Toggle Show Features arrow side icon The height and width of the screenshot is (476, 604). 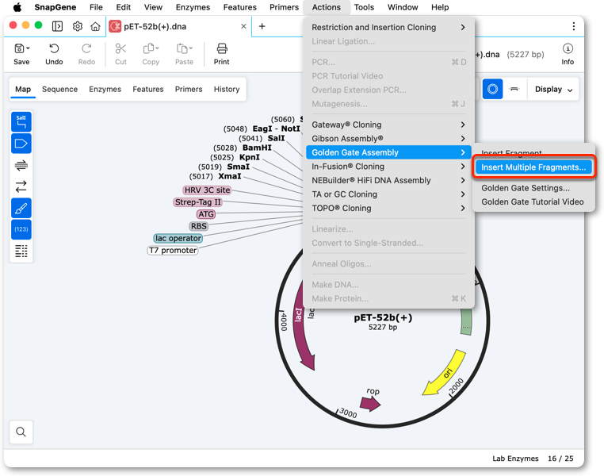tap(21, 144)
